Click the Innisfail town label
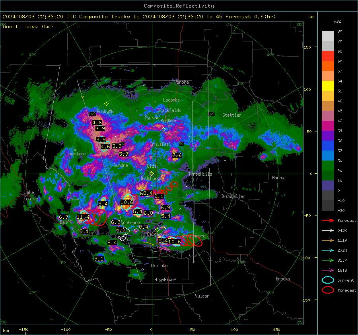The width and height of the screenshot is (358, 335). (160, 144)
